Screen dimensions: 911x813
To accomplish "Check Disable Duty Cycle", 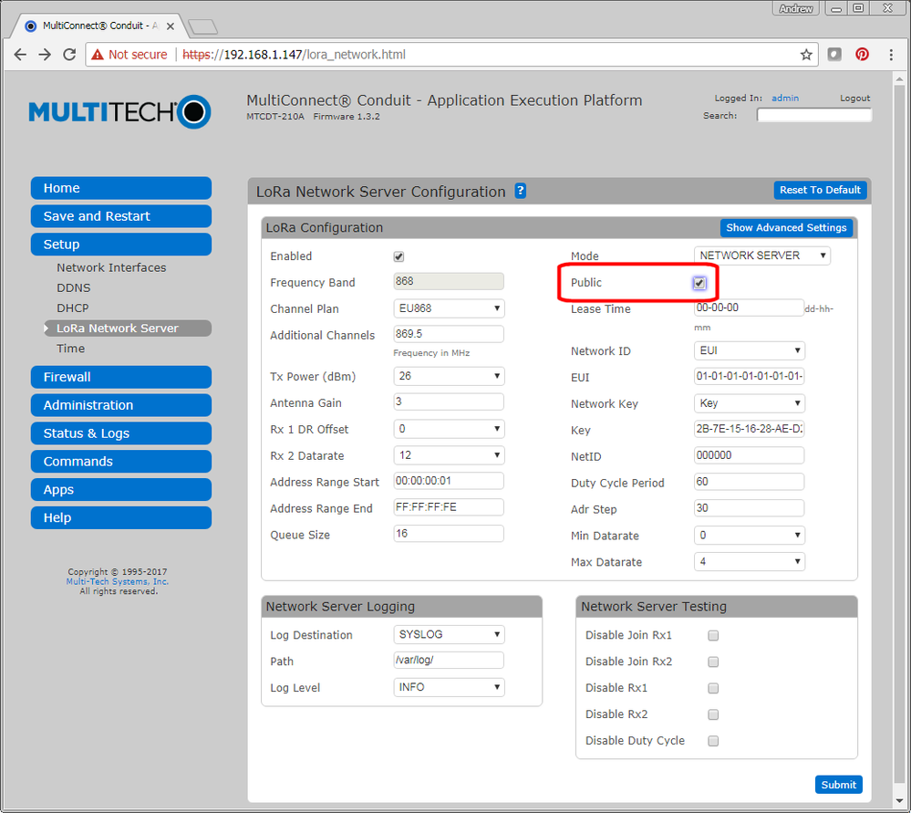I will point(713,741).
